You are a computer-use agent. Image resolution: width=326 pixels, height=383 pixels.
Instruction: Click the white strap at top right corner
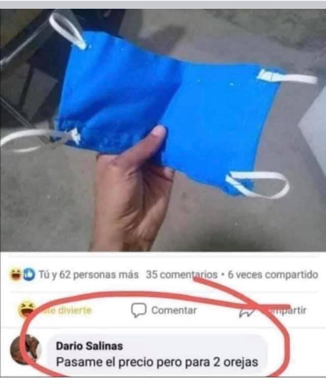point(287,76)
